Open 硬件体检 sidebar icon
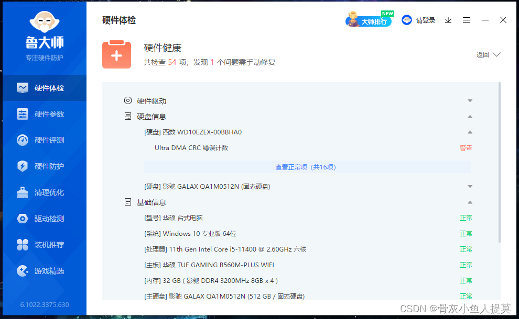The height and width of the screenshot is (319, 519). coord(23,88)
